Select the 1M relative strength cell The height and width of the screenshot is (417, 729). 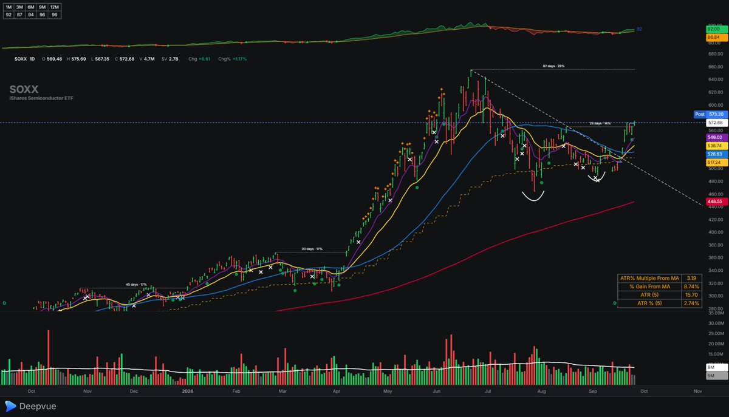pos(9,8)
